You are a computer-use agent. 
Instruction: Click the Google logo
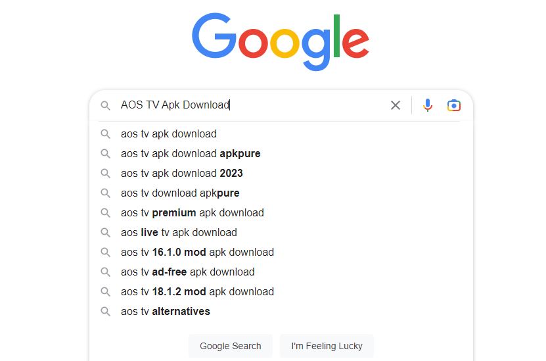click(281, 41)
